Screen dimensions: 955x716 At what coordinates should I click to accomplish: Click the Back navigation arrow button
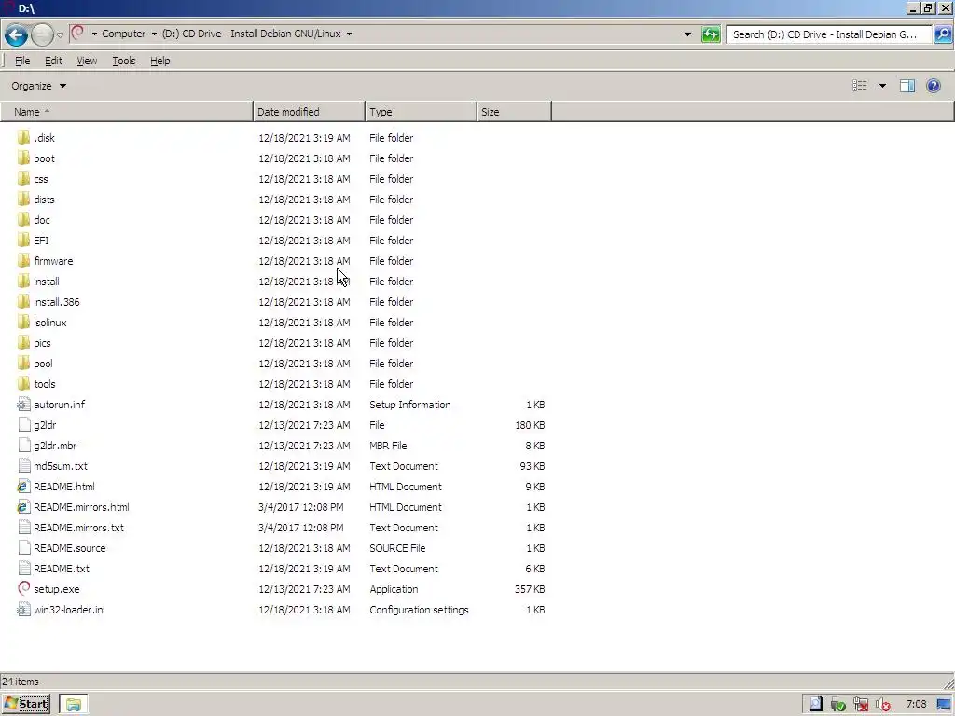coord(17,34)
